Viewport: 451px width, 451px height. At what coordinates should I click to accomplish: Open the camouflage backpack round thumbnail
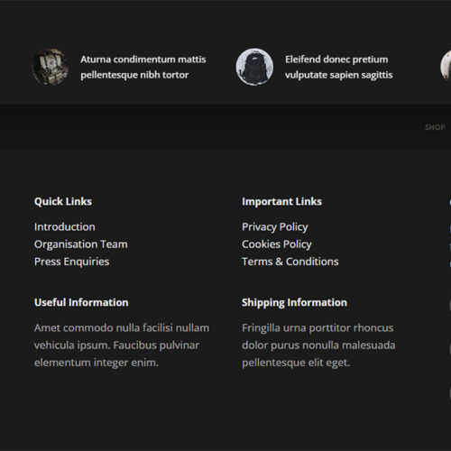click(50, 67)
